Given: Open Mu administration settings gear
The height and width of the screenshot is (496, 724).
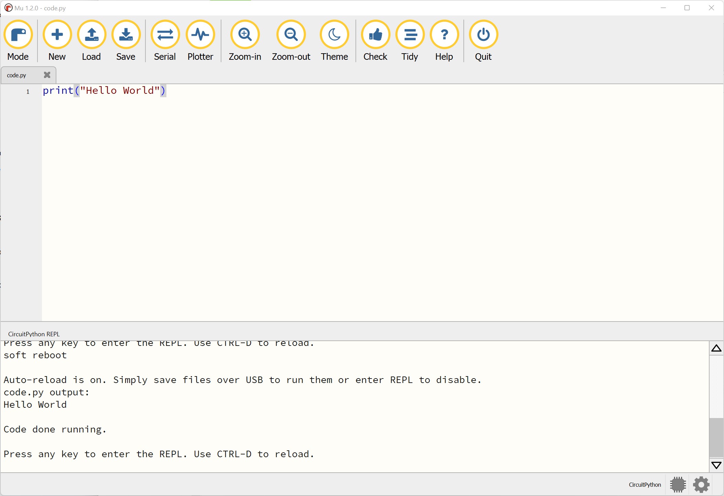Looking at the screenshot, I should (701, 484).
